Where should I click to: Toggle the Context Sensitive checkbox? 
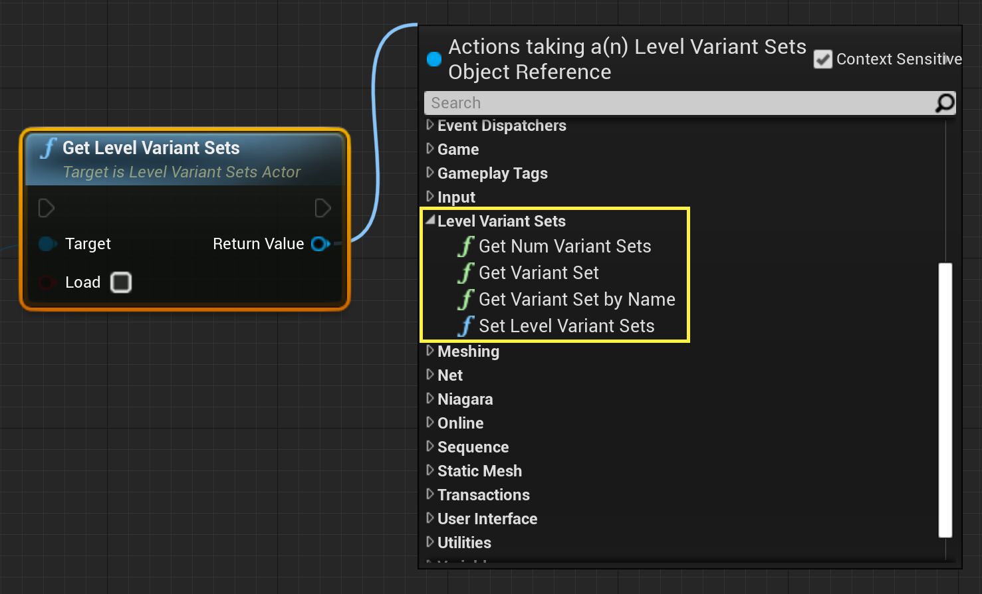point(822,59)
